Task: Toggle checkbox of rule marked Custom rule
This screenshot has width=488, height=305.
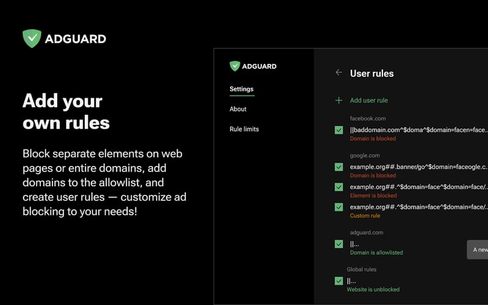Action: coord(339,207)
